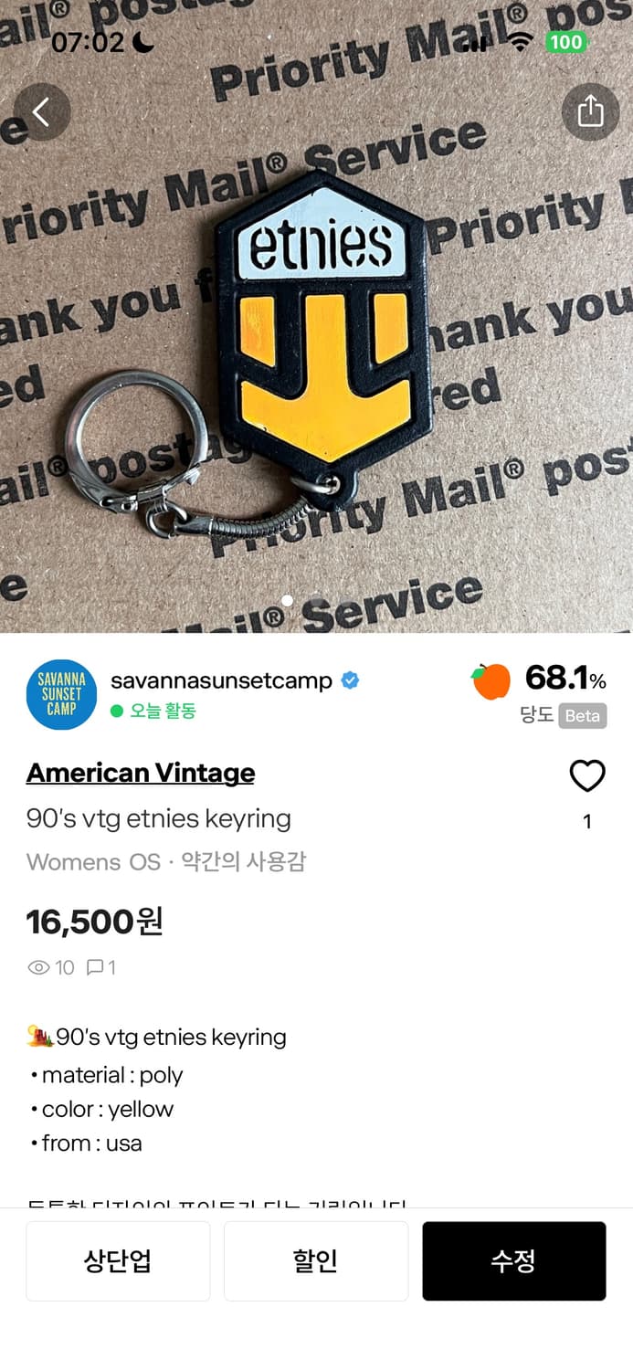Tap the eye views count icon
The image size is (633, 1370).
point(38,967)
